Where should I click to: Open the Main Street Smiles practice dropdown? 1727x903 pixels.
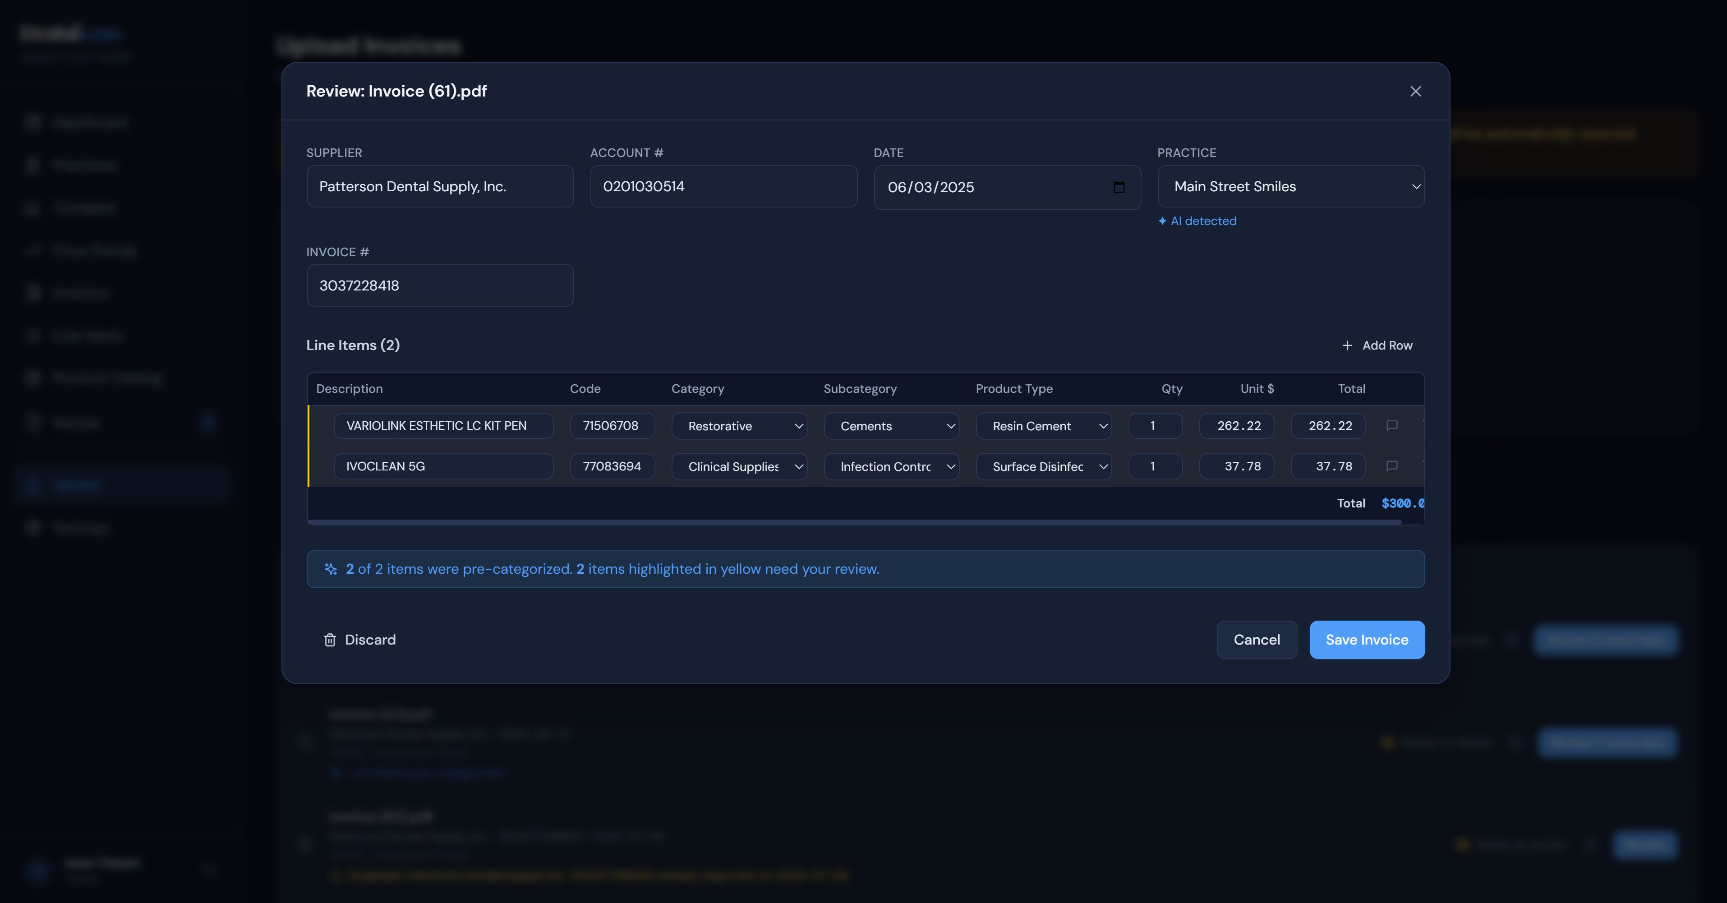tap(1290, 186)
